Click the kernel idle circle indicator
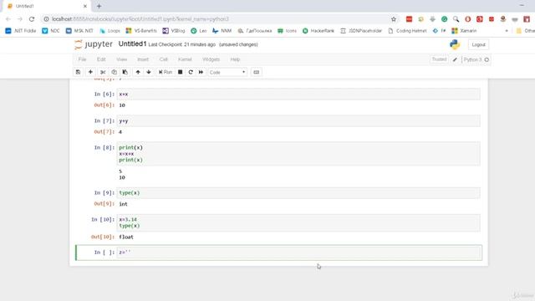Image resolution: width=535 pixels, height=301 pixels. pyautogui.click(x=487, y=59)
